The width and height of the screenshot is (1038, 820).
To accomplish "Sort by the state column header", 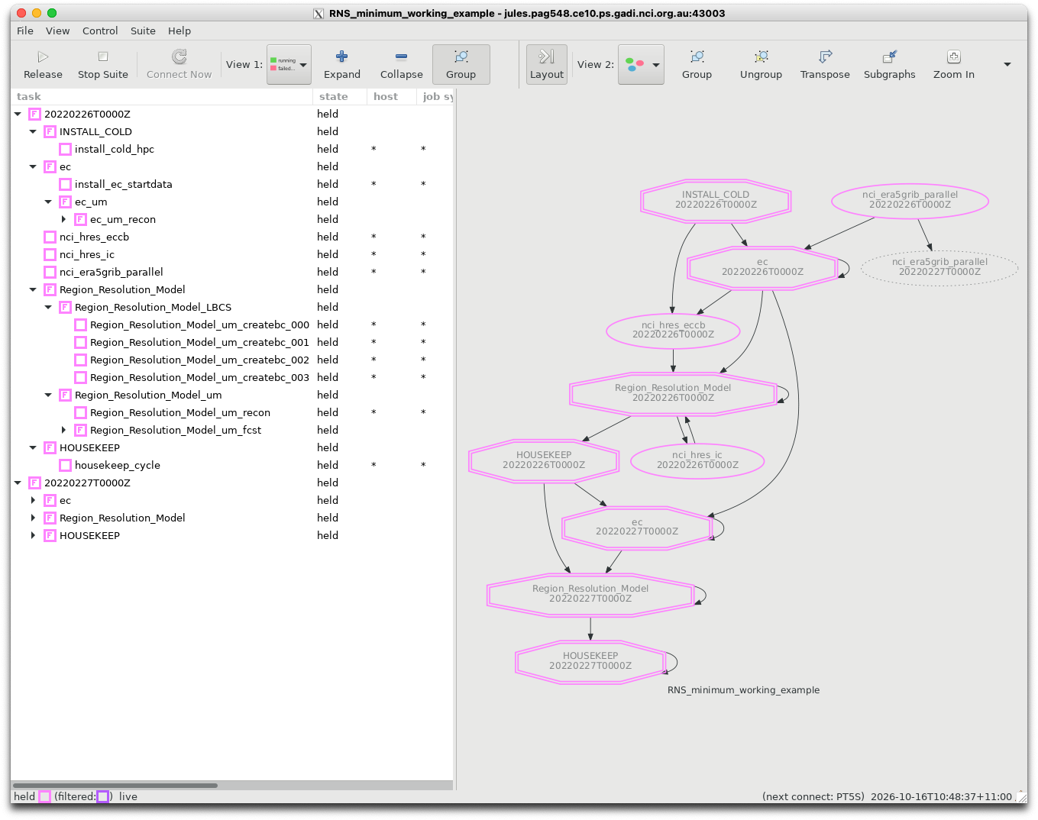I will coord(339,97).
